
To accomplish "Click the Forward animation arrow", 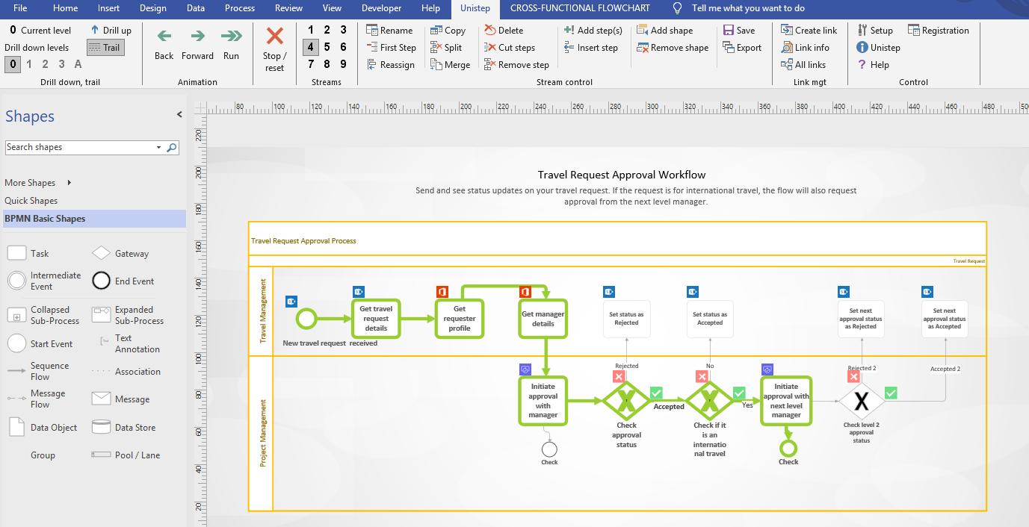I will tap(197, 37).
